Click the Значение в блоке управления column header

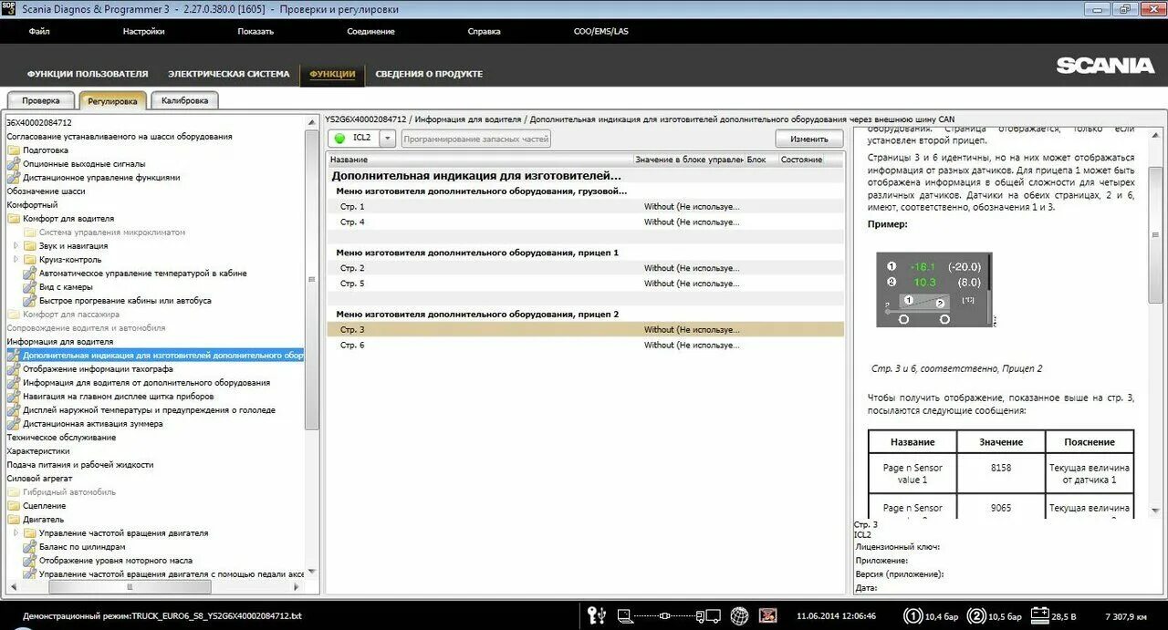(x=688, y=160)
